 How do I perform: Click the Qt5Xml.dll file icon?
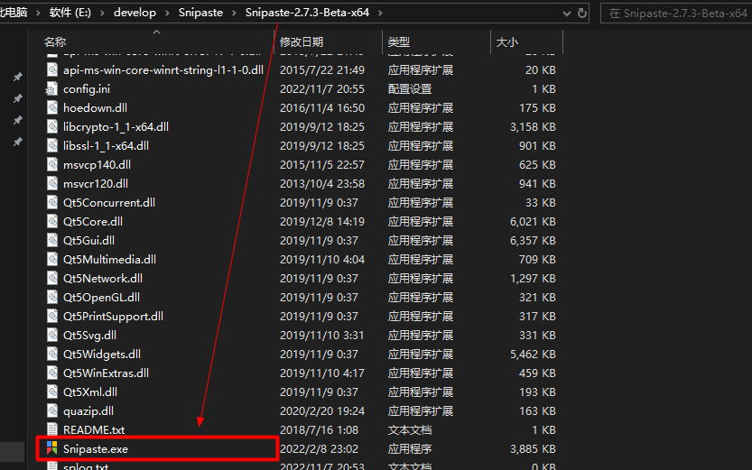(x=51, y=392)
